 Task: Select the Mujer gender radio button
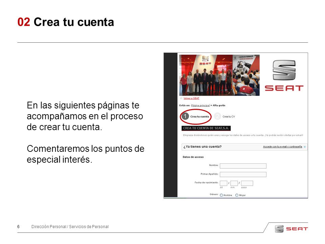click(237, 195)
